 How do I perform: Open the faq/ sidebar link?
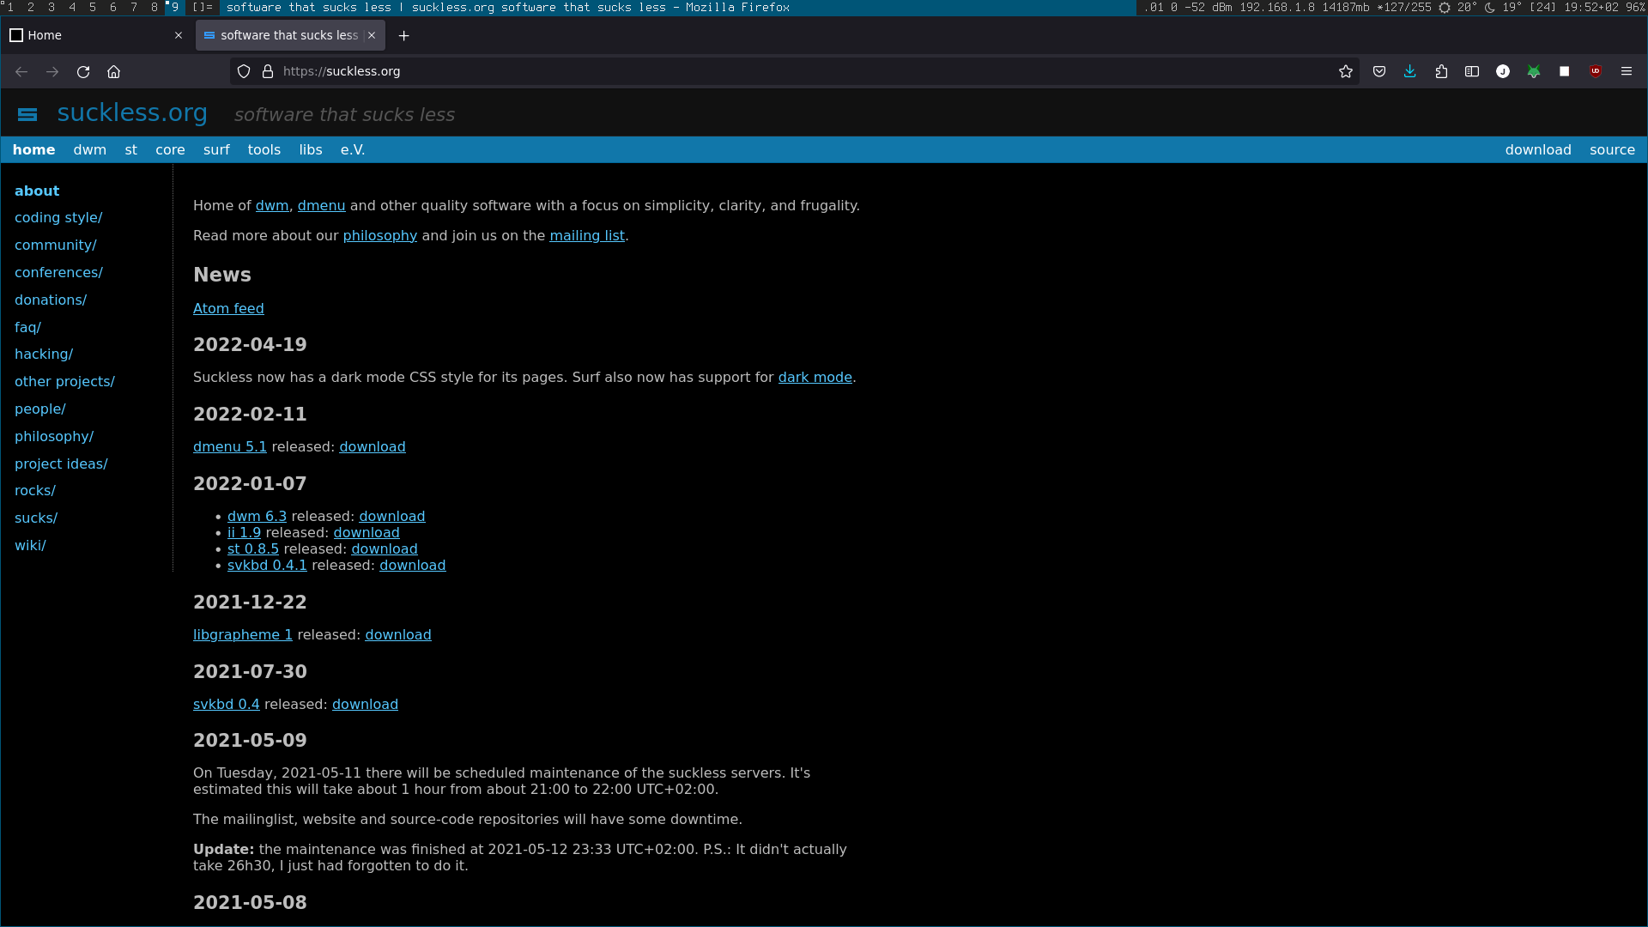pyautogui.click(x=27, y=328)
